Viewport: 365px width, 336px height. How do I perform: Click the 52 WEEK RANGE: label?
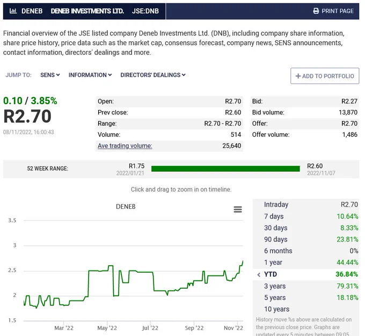(x=47, y=169)
